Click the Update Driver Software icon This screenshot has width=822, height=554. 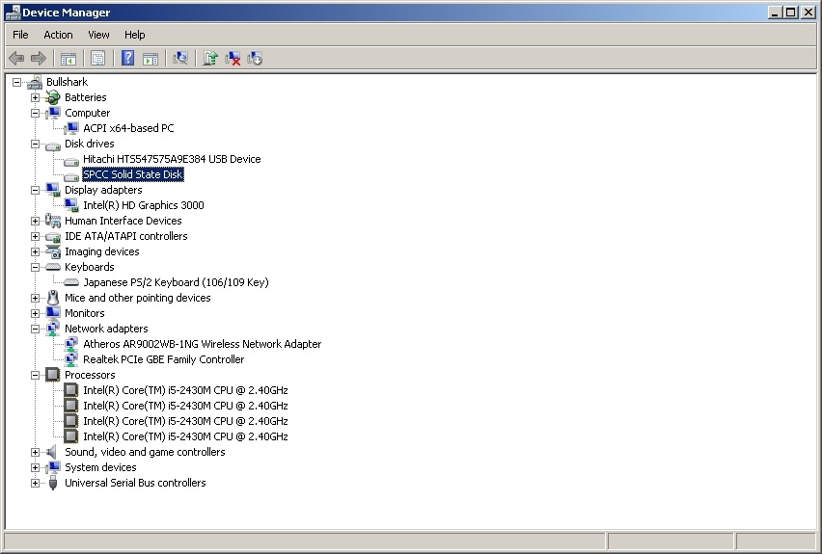(x=210, y=59)
